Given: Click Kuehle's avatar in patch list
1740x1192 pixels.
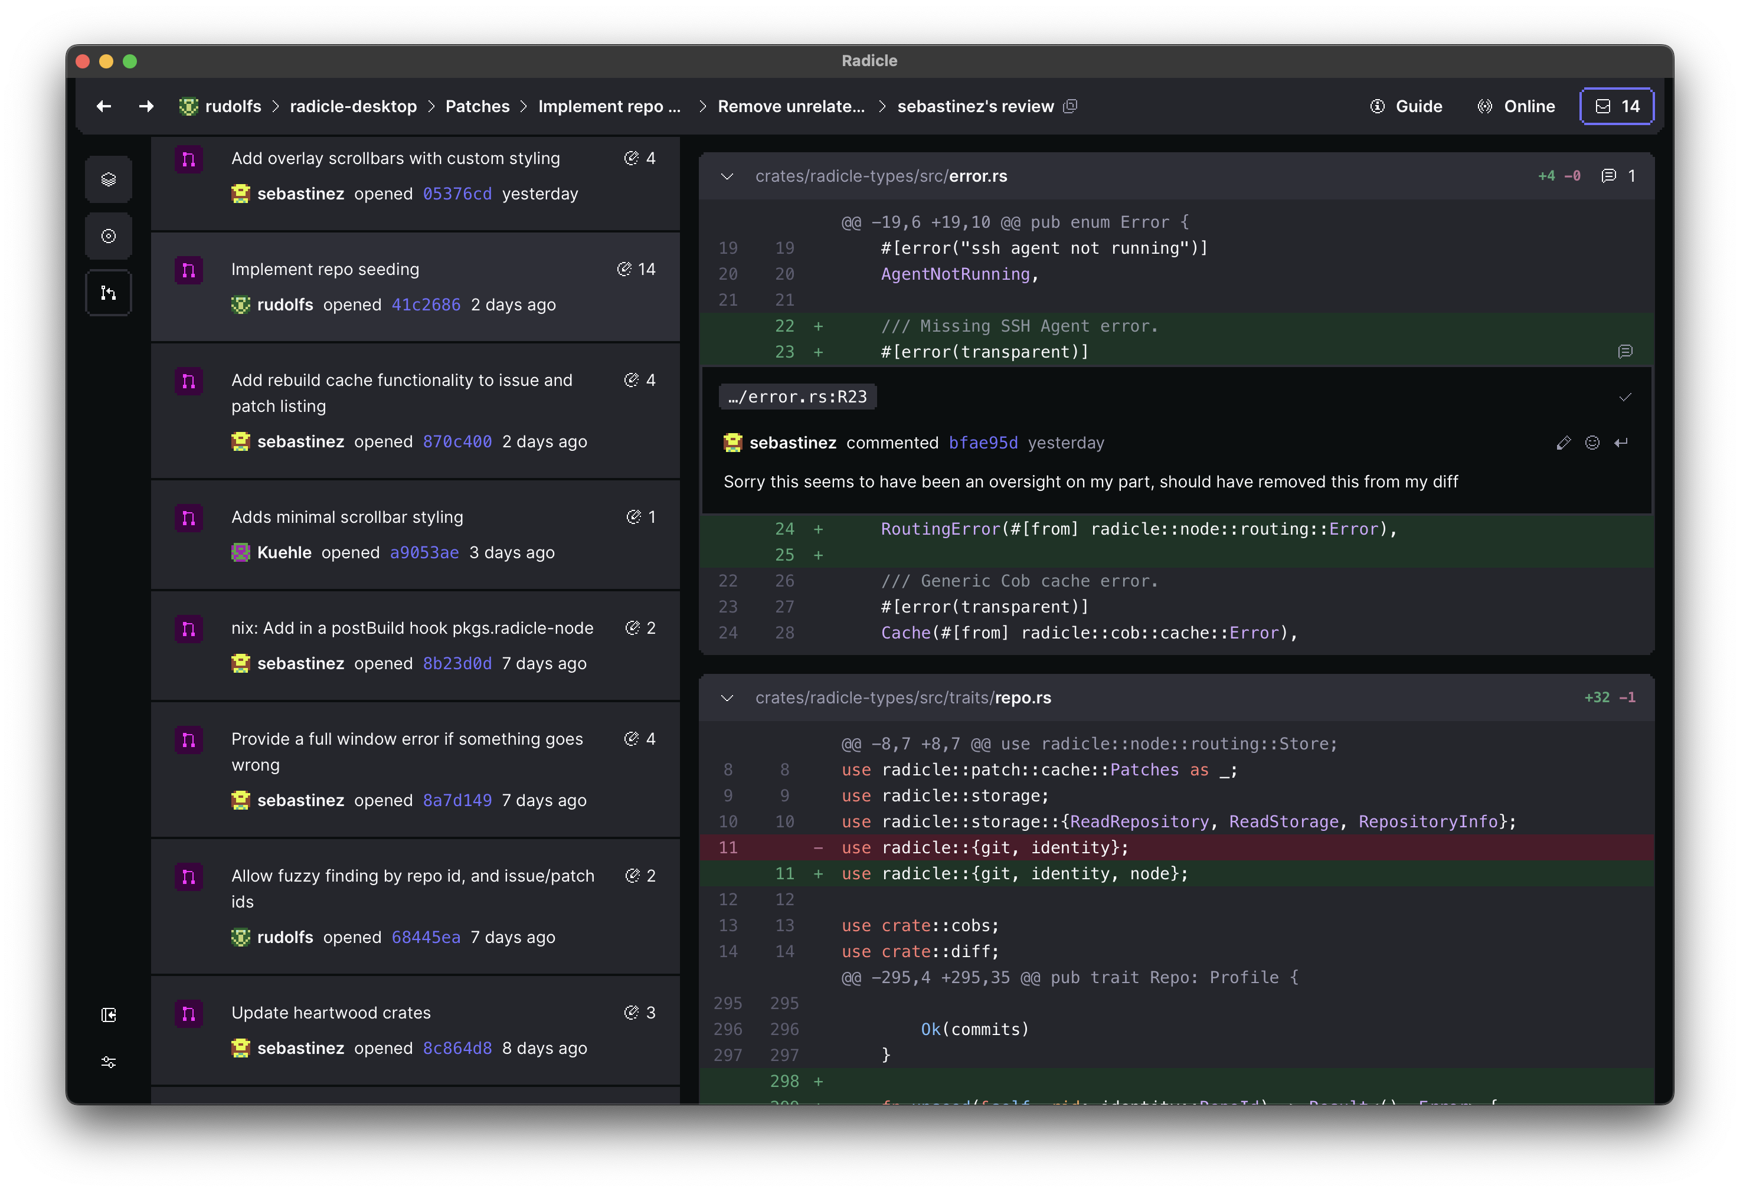Looking at the screenshot, I should coord(240,552).
